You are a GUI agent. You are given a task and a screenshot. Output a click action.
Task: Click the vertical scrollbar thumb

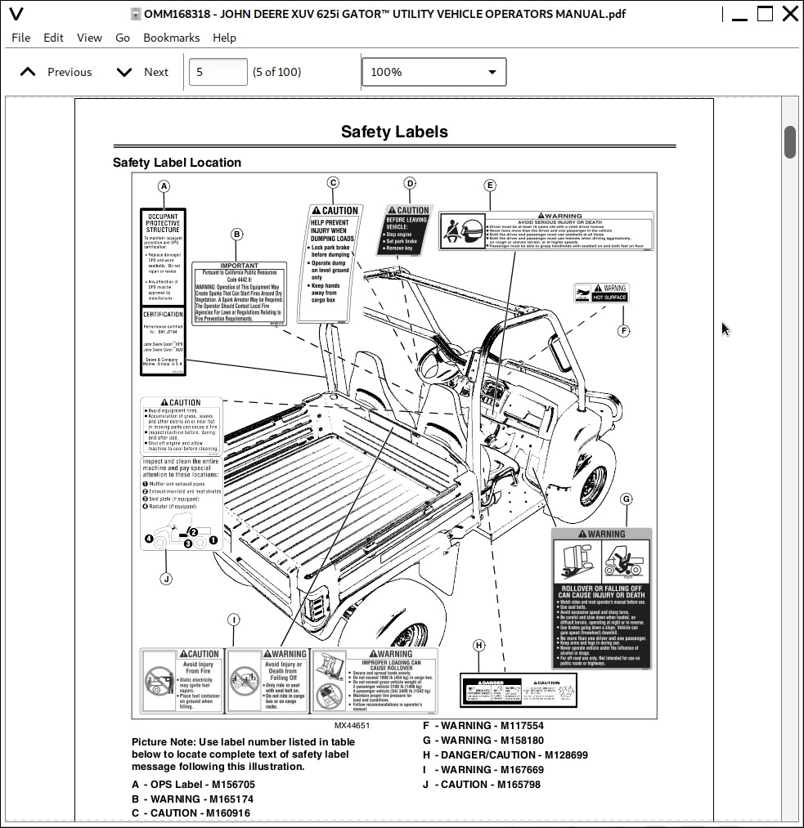point(790,142)
